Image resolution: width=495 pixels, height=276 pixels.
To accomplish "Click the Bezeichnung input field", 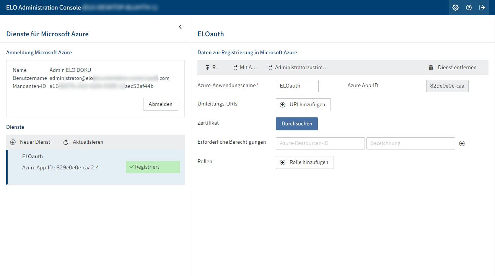I will [x=411, y=143].
